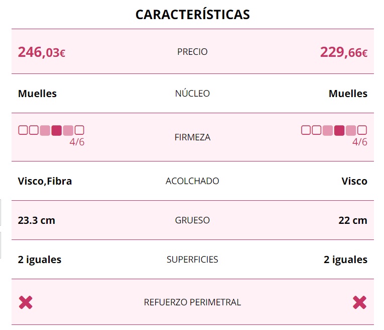Click the last empty square of right firmness scale
384x330 pixels.
pos(362,130)
